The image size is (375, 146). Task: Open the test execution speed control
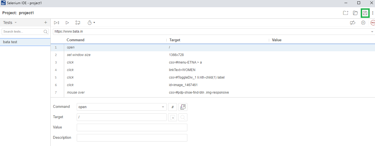coord(91,23)
